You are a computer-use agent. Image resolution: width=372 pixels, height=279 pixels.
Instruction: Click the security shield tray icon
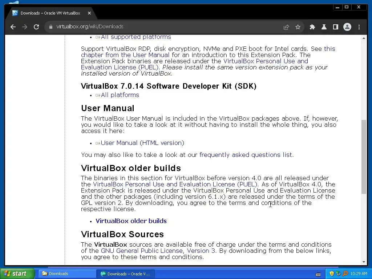point(332,274)
